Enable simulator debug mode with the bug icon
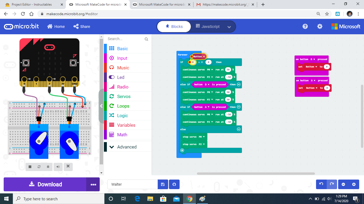364x204 pixels. coord(48,167)
